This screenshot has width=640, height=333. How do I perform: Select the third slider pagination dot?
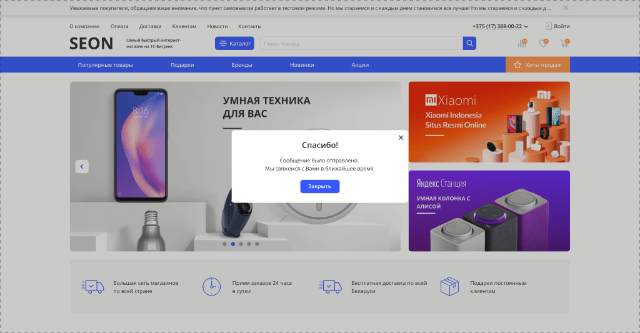[241, 244]
